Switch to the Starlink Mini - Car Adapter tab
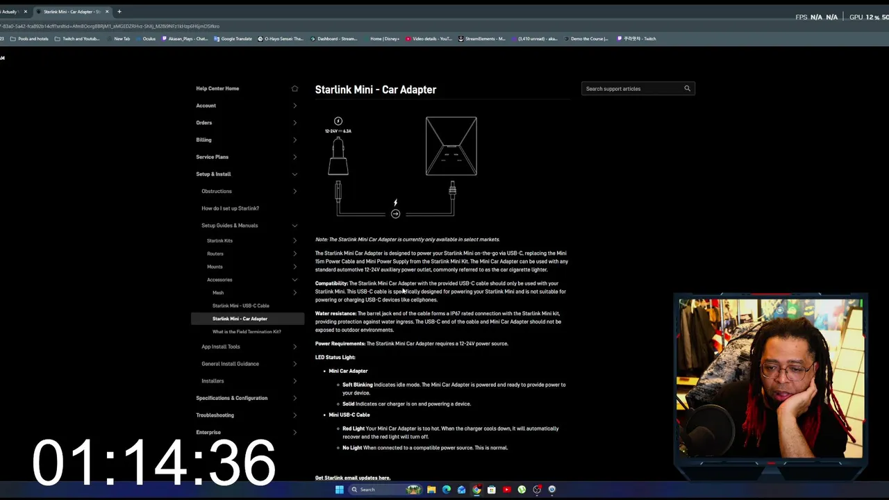This screenshot has height=500, width=889. point(72,12)
